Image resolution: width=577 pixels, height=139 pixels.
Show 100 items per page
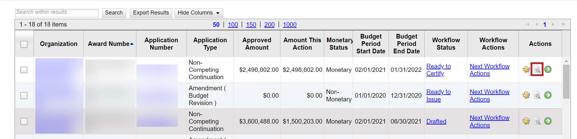(x=233, y=25)
